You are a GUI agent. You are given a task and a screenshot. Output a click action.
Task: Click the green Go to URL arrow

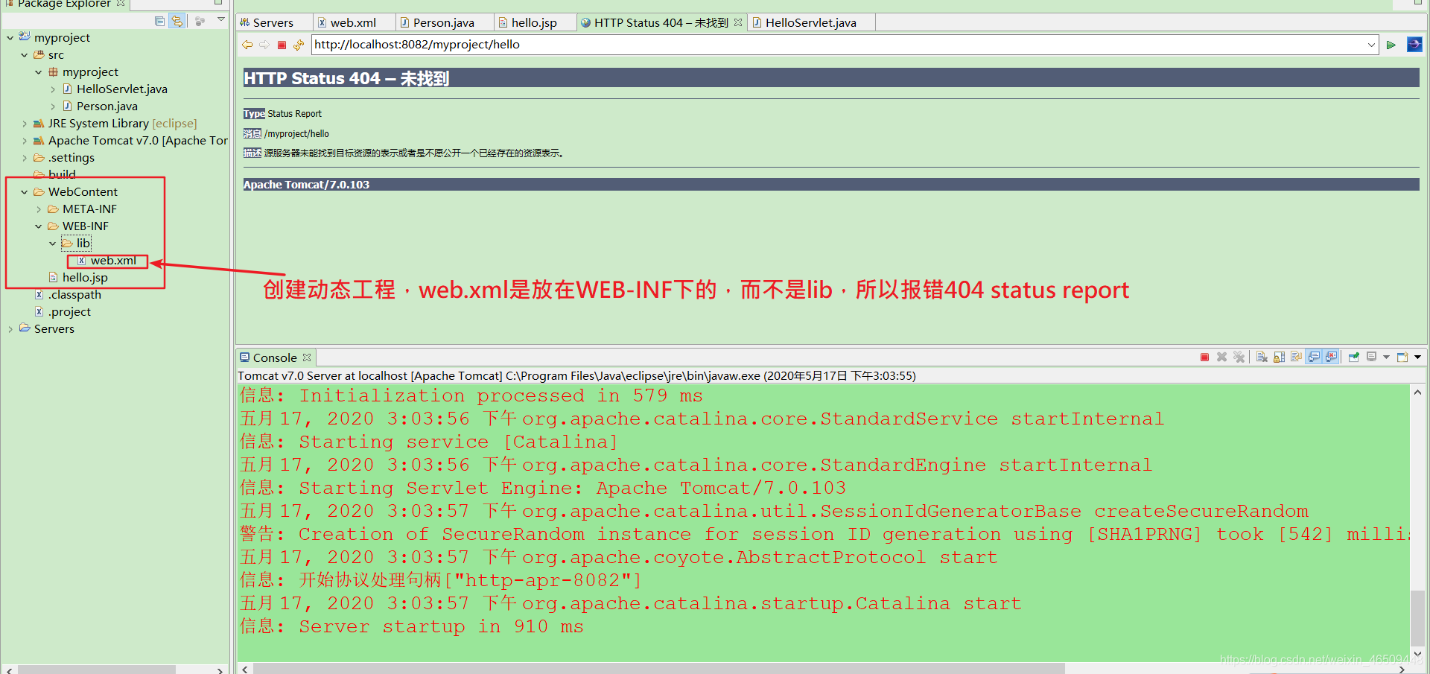pyautogui.click(x=1391, y=45)
